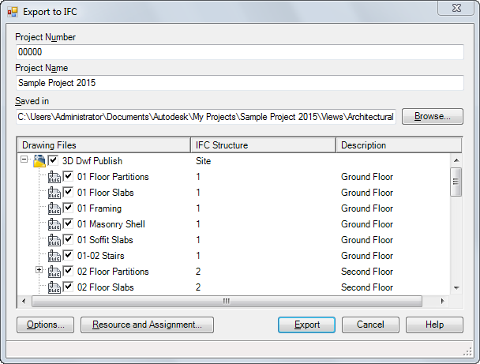Click the IFC Structure column header

[x=263, y=145]
